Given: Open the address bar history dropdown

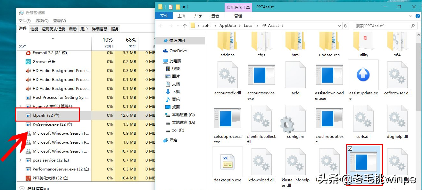Looking at the screenshot, I should [339, 26].
